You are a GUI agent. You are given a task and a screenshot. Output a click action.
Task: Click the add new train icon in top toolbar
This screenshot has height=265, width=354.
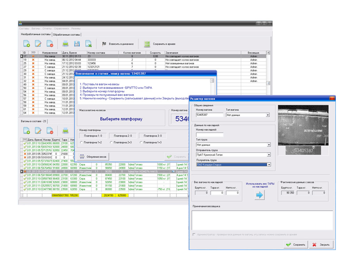click(x=27, y=43)
